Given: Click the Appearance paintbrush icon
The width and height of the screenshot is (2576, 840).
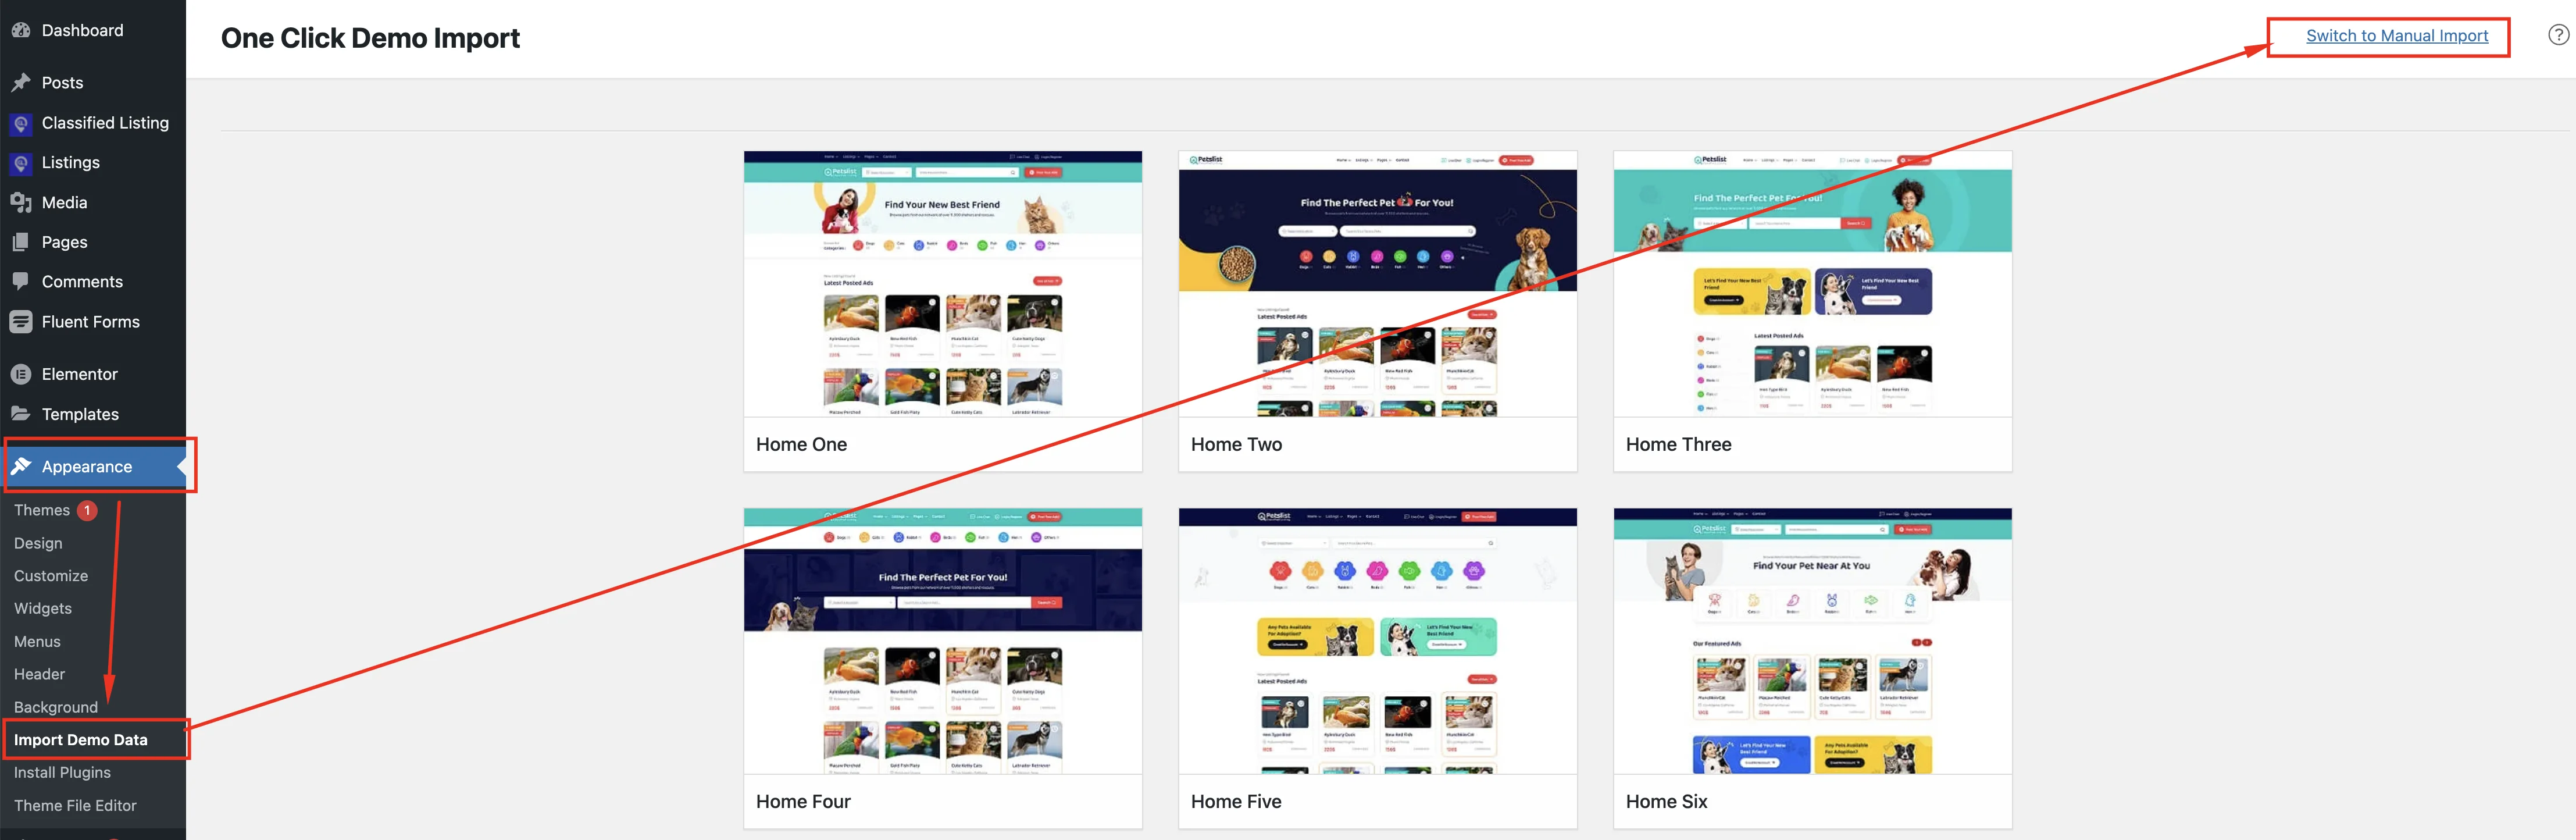Looking at the screenshot, I should (x=21, y=466).
